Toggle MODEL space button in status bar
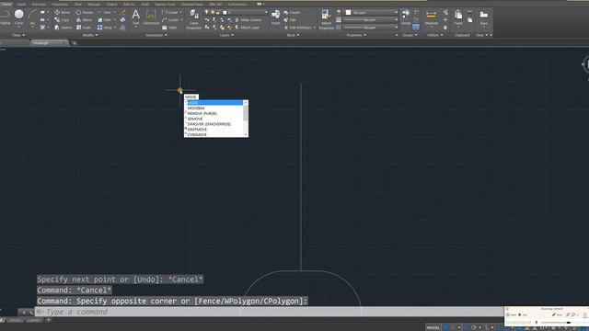Image resolution: width=589 pixels, height=331 pixels. [x=433, y=327]
